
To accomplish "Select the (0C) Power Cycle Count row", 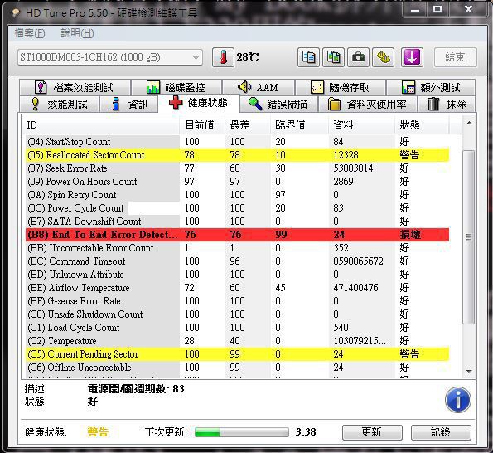I will [x=237, y=208].
